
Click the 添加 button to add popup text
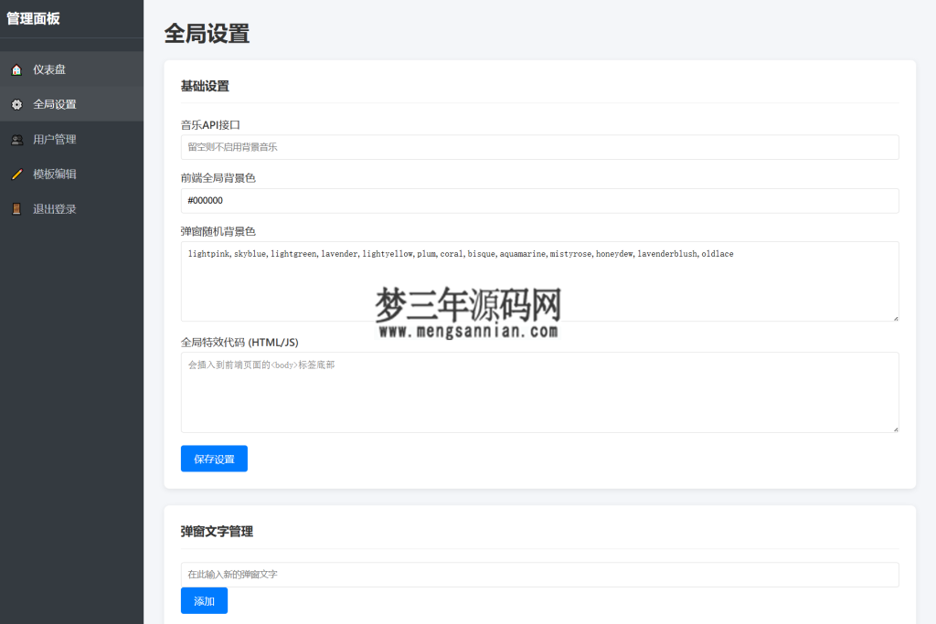[204, 600]
